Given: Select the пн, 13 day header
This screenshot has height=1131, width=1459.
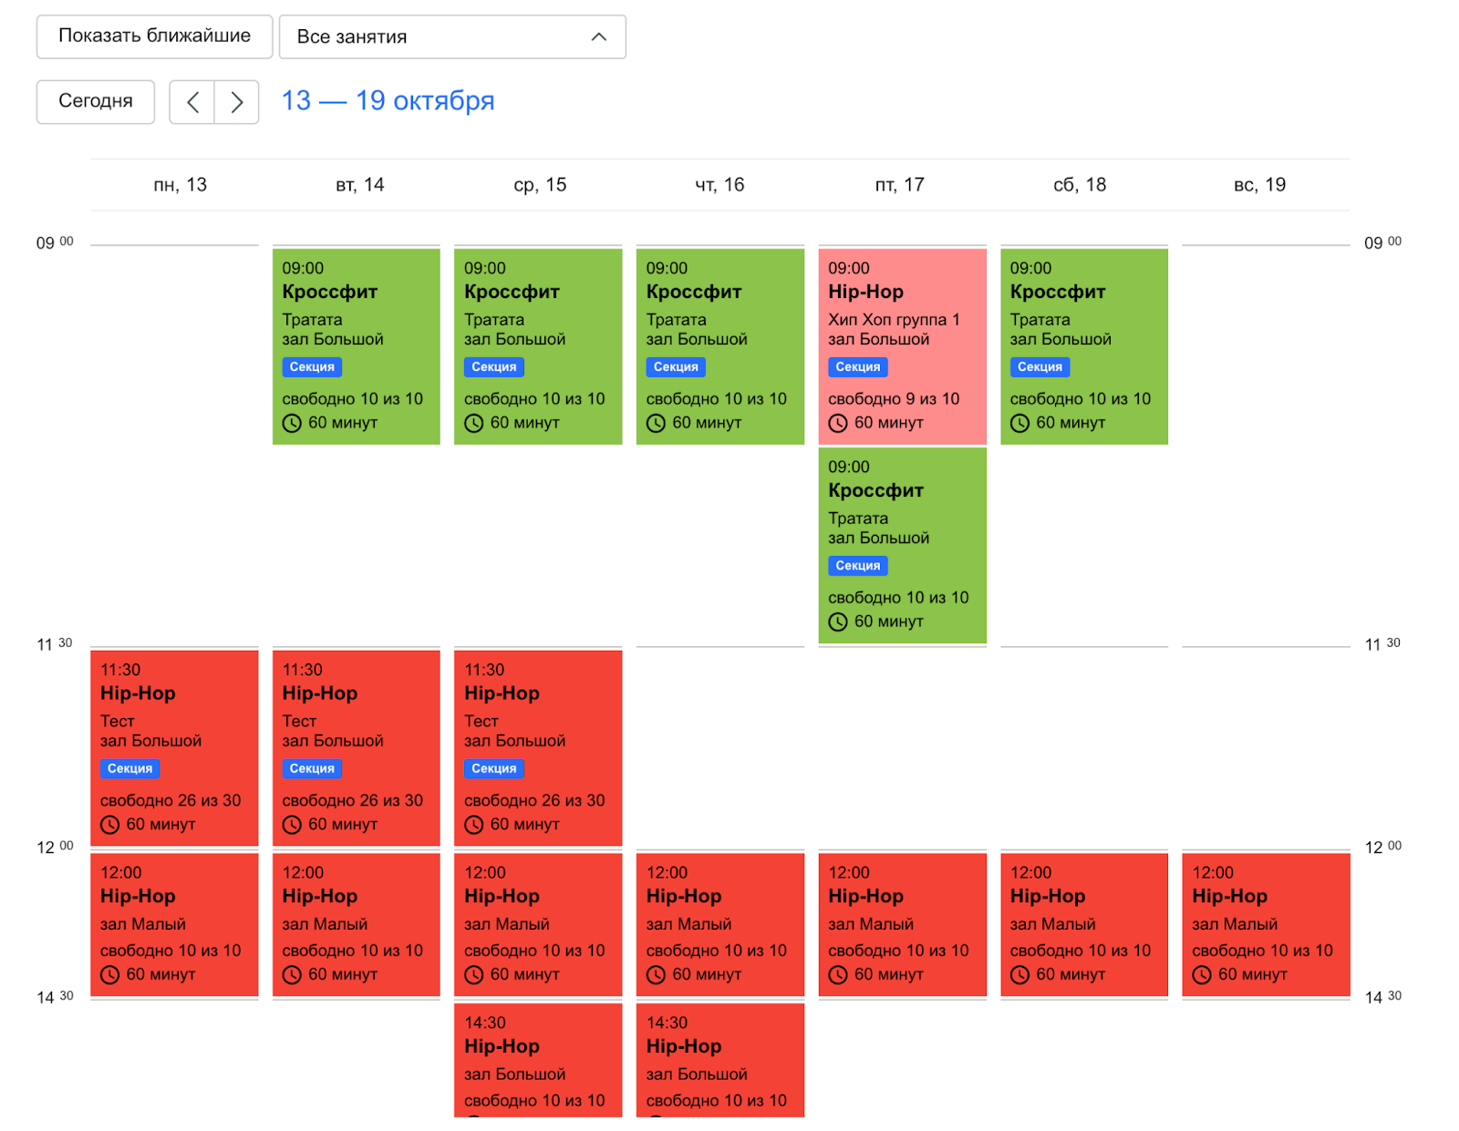Looking at the screenshot, I should click(180, 185).
